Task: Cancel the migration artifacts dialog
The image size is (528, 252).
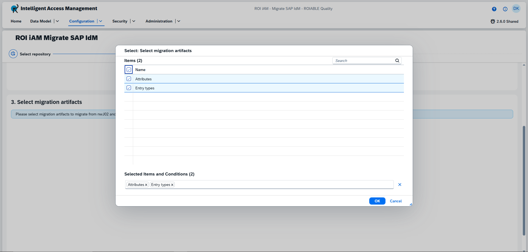Action: point(396,201)
